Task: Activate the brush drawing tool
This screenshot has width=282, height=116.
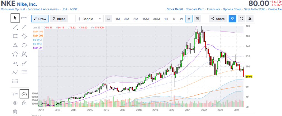Action: [x=24, y=63]
